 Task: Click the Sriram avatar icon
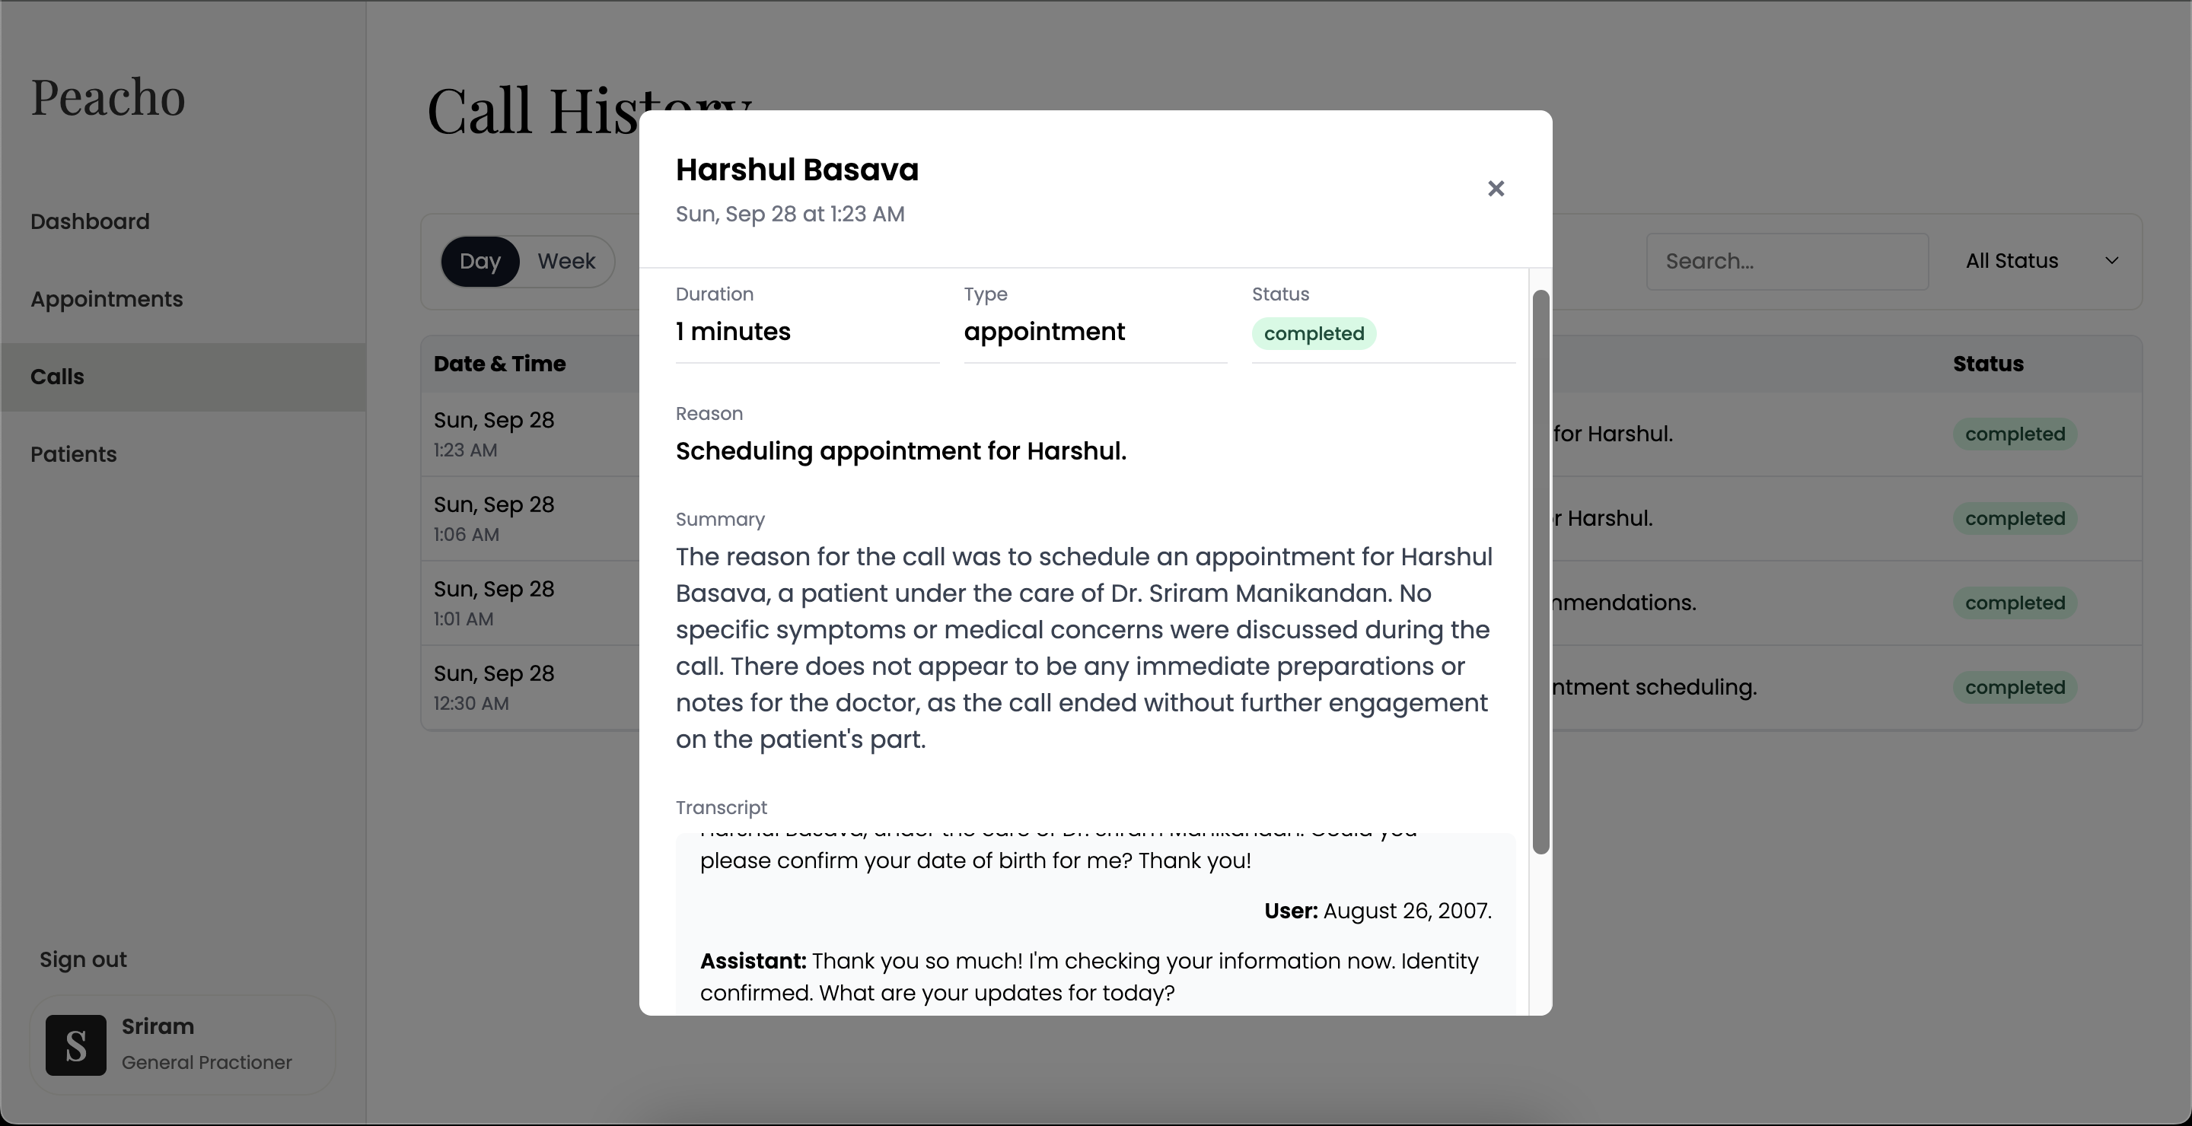pos(76,1045)
